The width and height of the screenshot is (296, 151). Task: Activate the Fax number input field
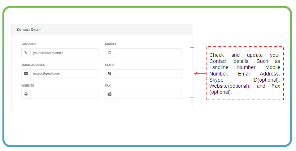148,94
